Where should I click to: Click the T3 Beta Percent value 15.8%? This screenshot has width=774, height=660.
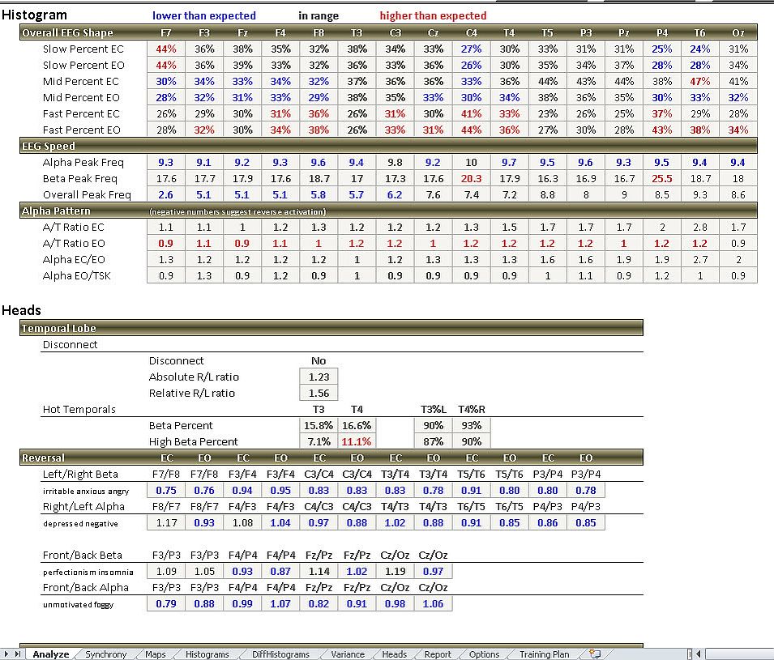(319, 426)
